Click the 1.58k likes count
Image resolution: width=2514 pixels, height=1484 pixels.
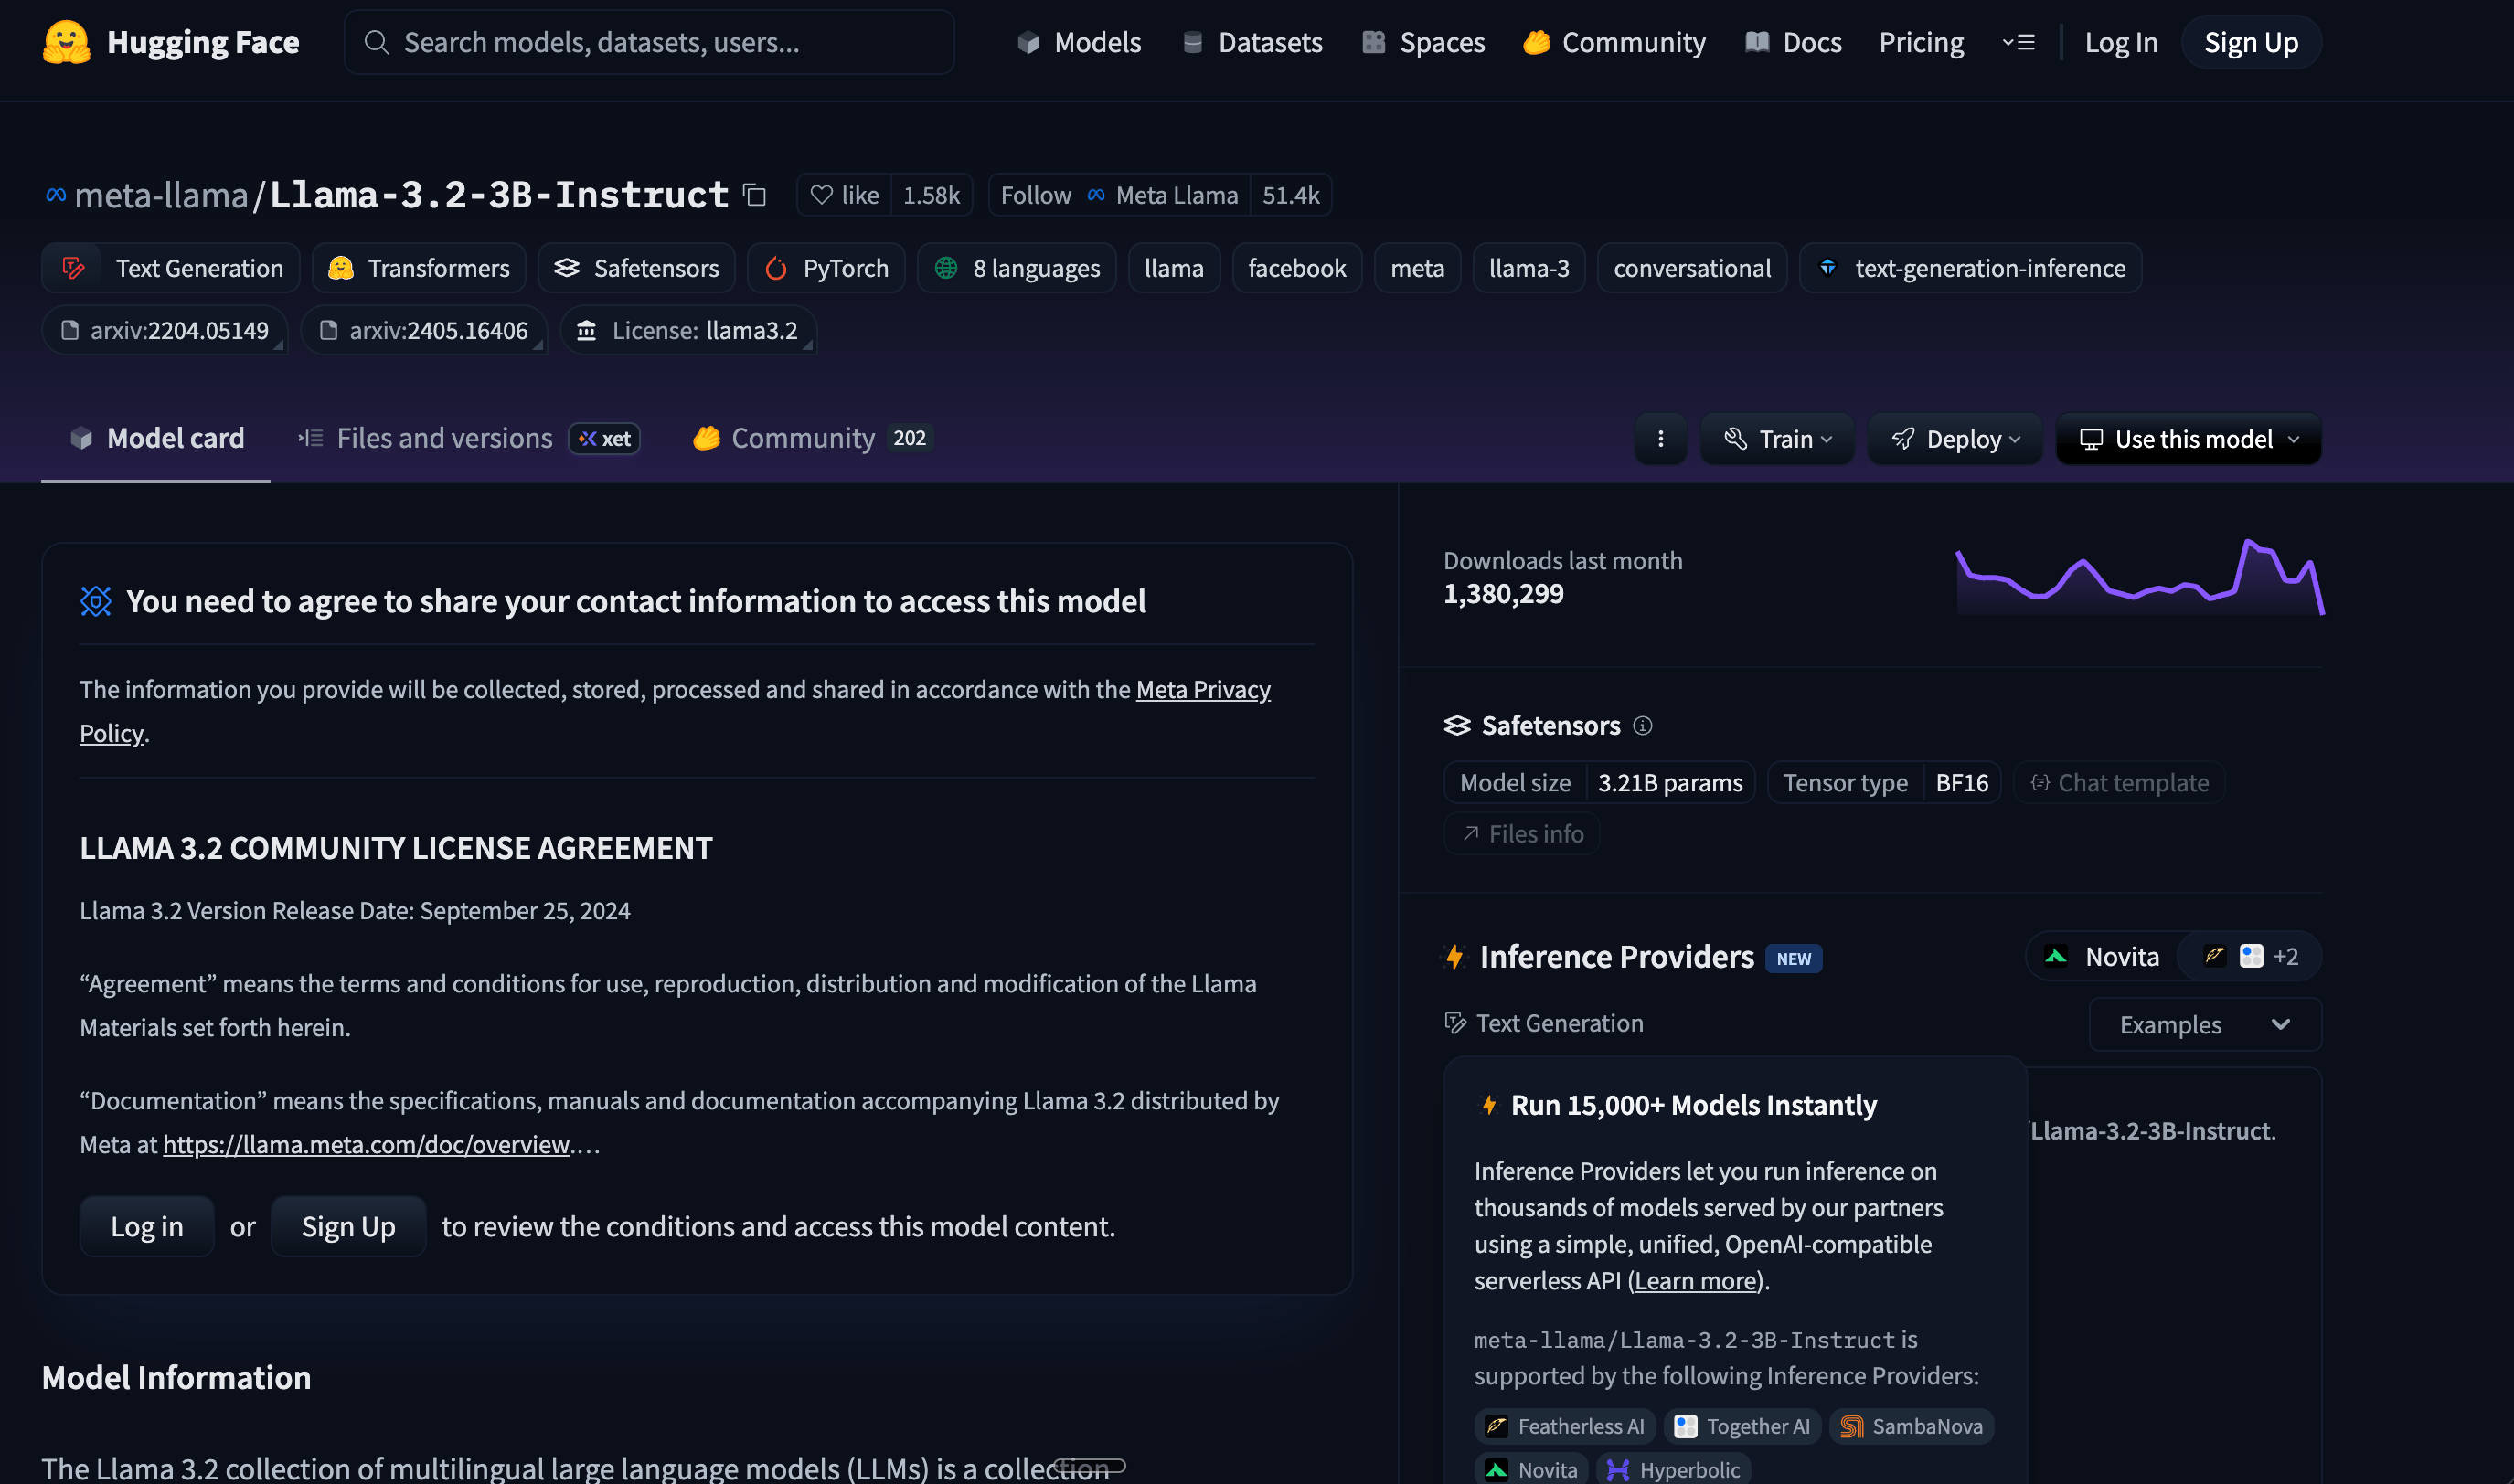point(932,195)
